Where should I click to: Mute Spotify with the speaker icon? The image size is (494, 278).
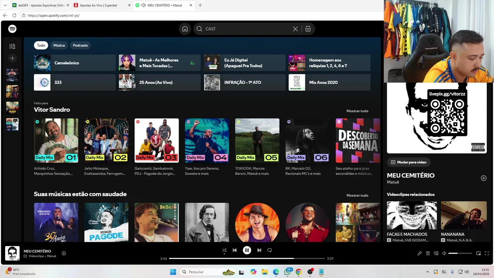444,253
